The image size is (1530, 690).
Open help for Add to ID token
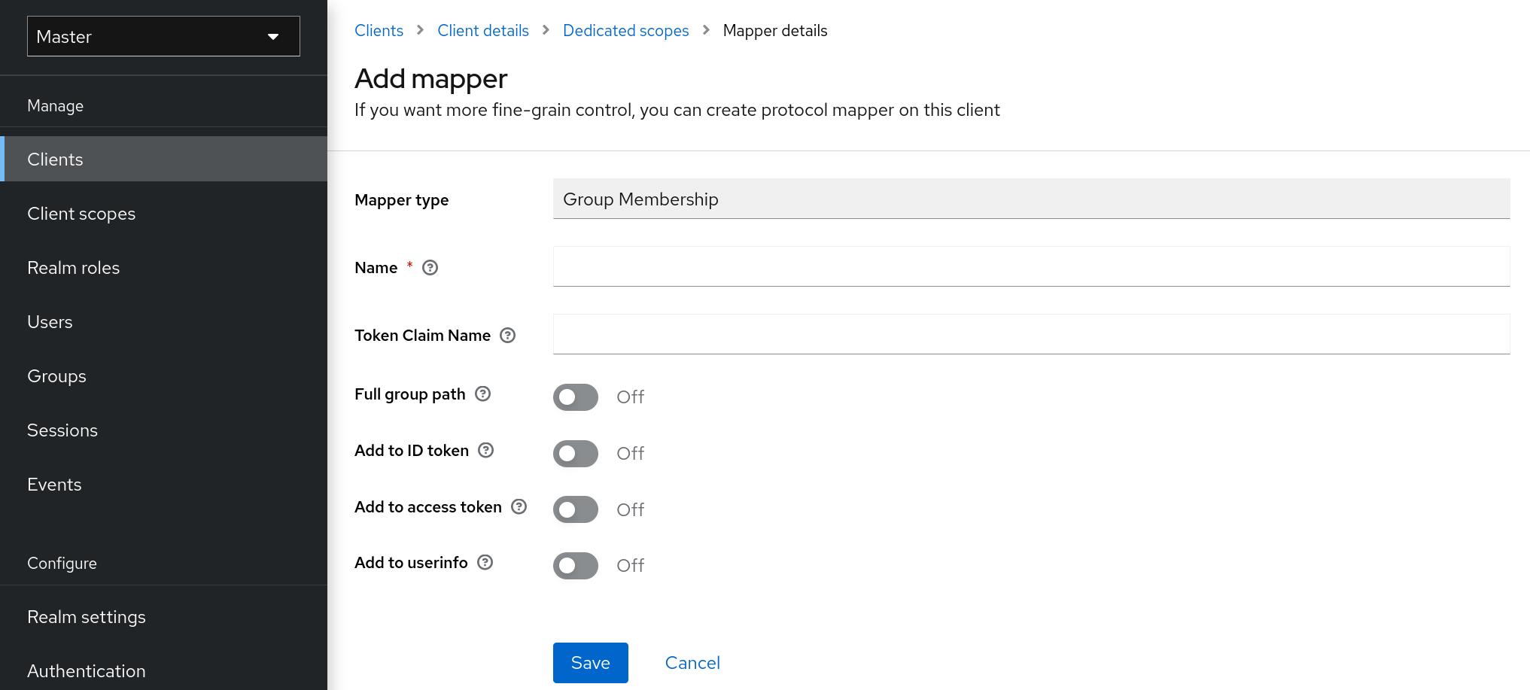486,450
